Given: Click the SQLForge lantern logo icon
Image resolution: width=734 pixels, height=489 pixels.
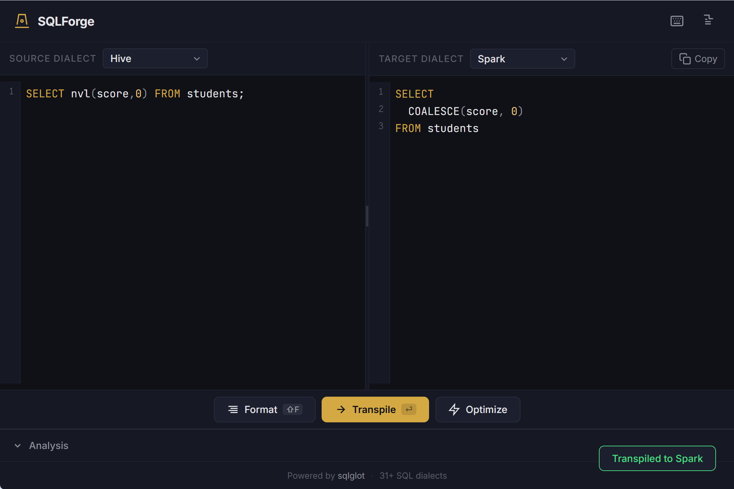Looking at the screenshot, I should [21, 21].
